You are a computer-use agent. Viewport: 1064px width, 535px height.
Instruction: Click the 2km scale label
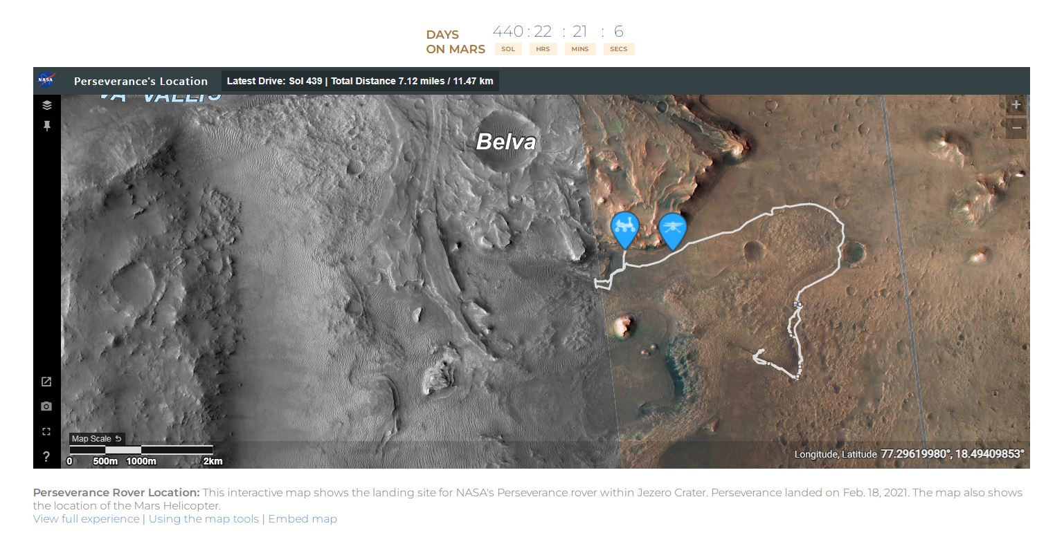coord(213,461)
